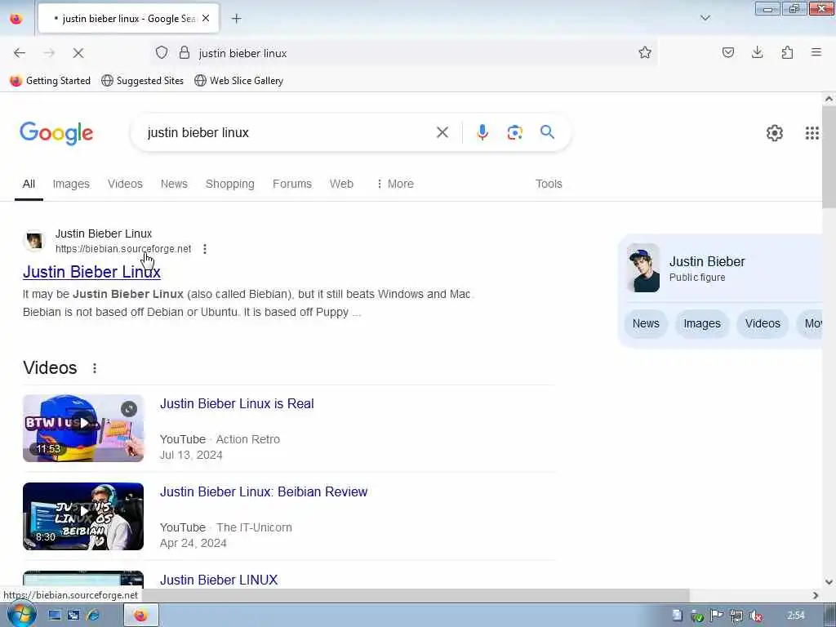Open the Justin Bieber Linux result link
The width and height of the screenshot is (836, 627).
pos(91,272)
